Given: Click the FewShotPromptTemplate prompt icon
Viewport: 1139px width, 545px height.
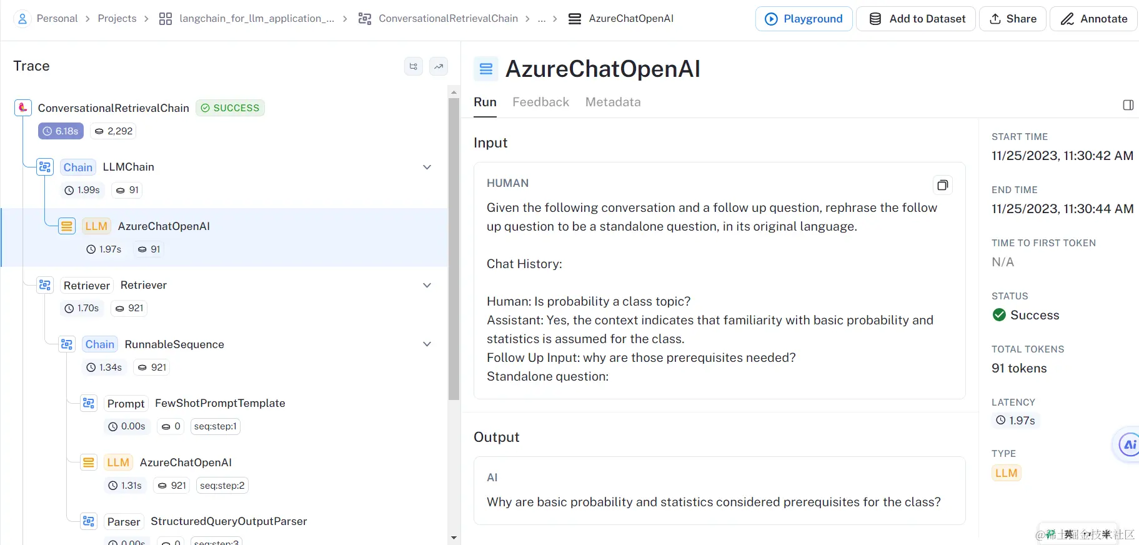Looking at the screenshot, I should [x=89, y=403].
